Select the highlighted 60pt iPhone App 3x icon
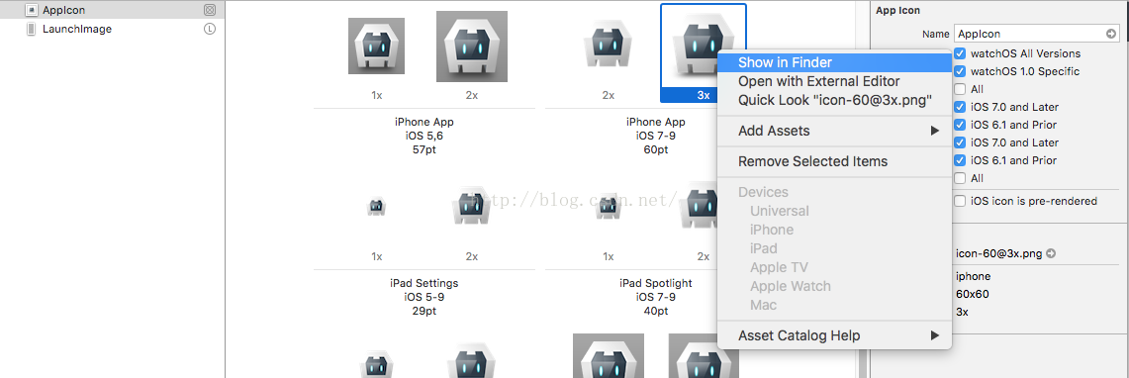The image size is (1129, 378). pyautogui.click(x=704, y=52)
